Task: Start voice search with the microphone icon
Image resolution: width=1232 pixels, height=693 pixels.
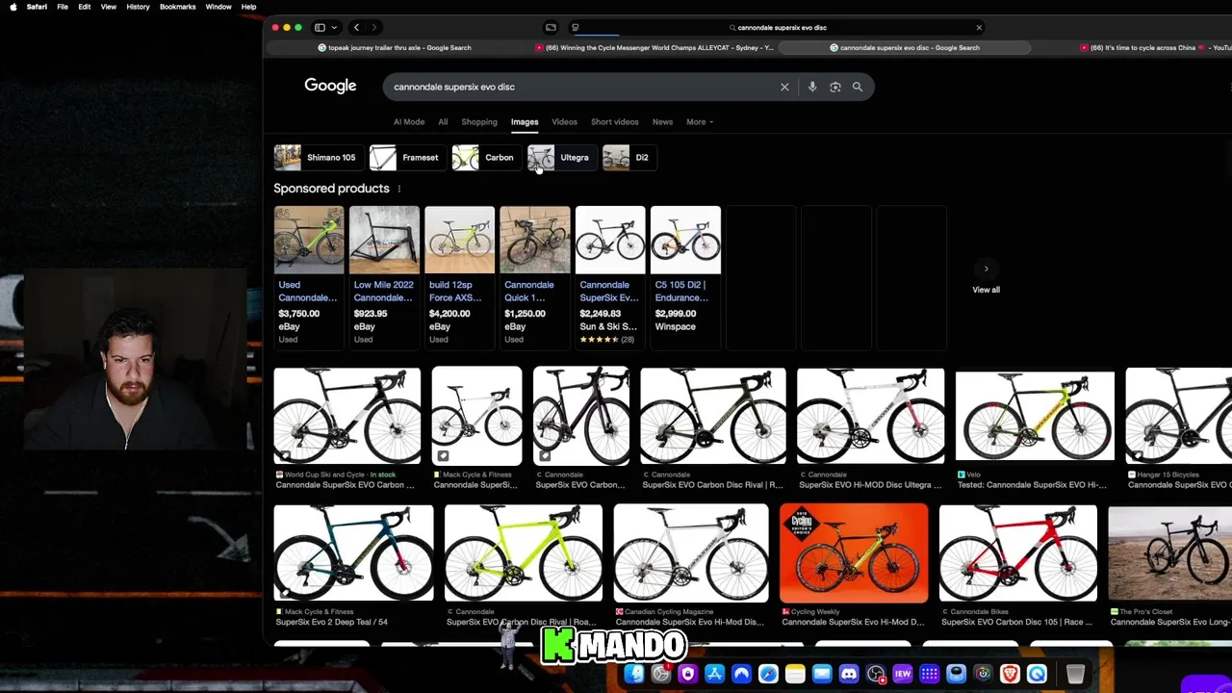Action: 812,87
